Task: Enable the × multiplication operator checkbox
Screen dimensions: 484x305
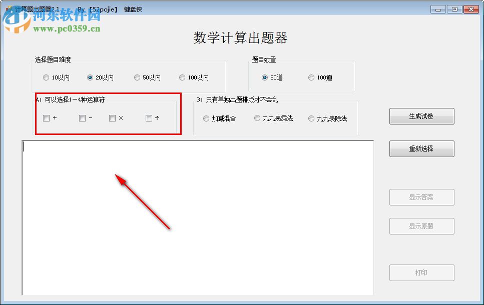Action: [x=112, y=118]
